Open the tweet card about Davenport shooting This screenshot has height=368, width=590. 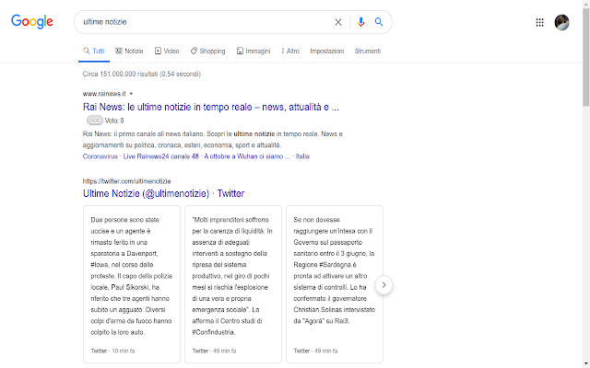coord(132,284)
